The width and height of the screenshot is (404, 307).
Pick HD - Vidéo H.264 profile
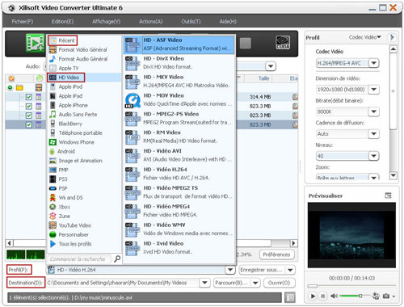tap(179, 174)
